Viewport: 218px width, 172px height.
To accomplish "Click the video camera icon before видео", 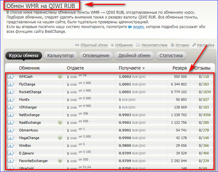I will (x=130, y=27).
